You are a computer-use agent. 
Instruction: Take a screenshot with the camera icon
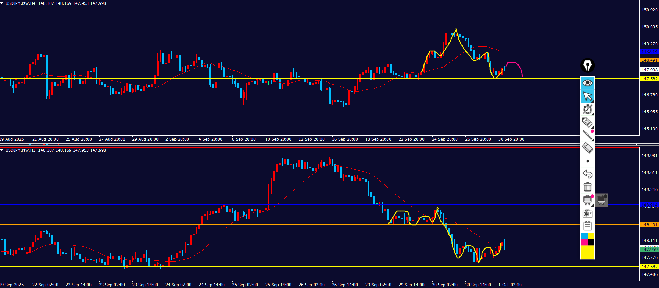pos(588,213)
